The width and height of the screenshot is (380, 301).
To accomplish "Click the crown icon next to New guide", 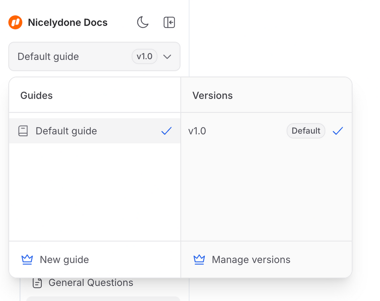I will tap(27, 260).
